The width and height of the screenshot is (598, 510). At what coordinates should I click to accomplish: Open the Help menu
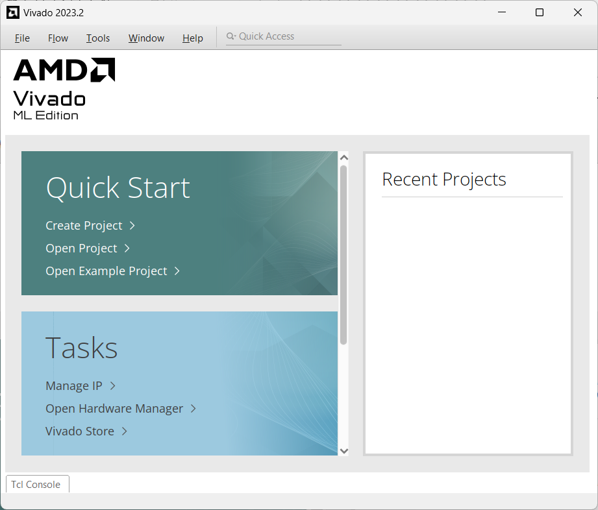[193, 38]
